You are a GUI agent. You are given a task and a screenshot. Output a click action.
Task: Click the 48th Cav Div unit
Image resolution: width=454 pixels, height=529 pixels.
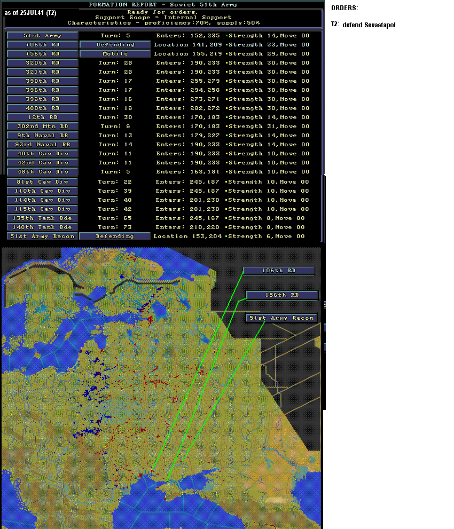click(43, 172)
